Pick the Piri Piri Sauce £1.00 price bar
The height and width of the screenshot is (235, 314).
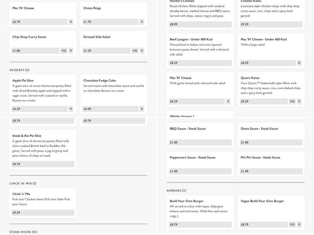[271, 171]
